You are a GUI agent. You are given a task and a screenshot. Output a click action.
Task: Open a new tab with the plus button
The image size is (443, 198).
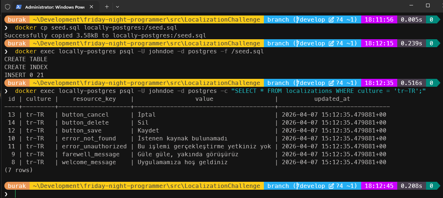tap(107, 7)
